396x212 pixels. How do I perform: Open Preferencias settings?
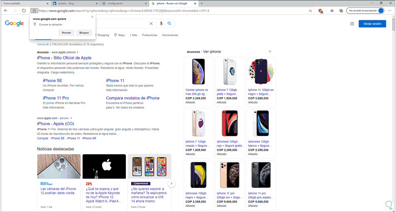[150, 35]
